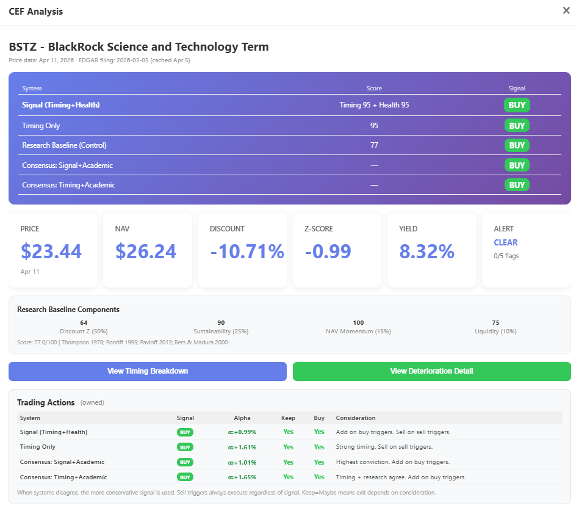Select the YIELD 8.32% card
This screenshot has height=511, width=579.
[x=432, y=250]
